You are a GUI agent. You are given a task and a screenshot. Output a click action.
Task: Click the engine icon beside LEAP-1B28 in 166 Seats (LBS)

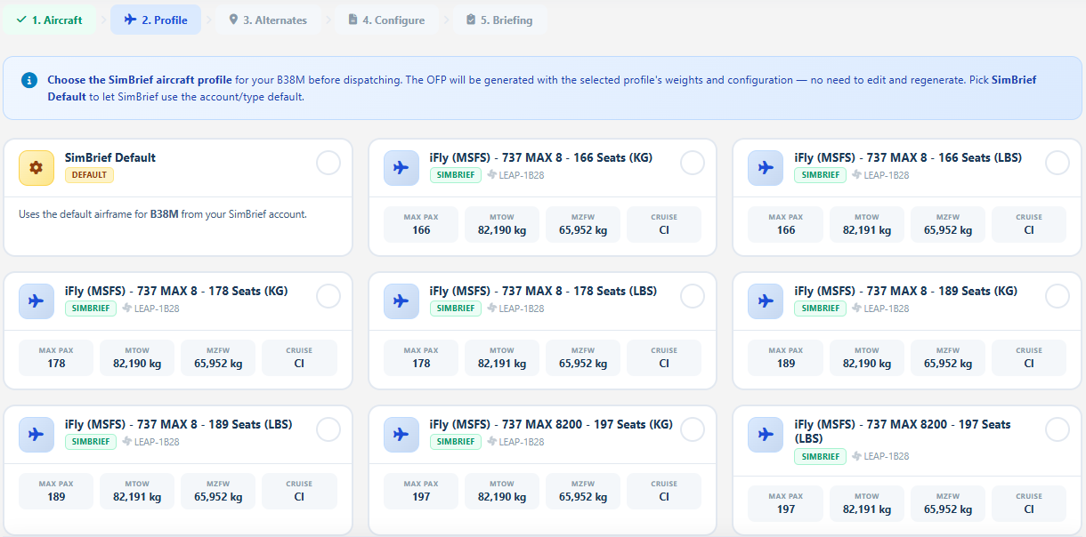(856, 175)
